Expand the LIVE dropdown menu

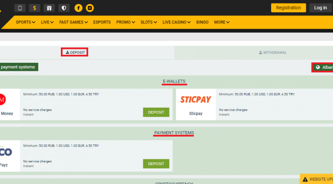[47, 22]
